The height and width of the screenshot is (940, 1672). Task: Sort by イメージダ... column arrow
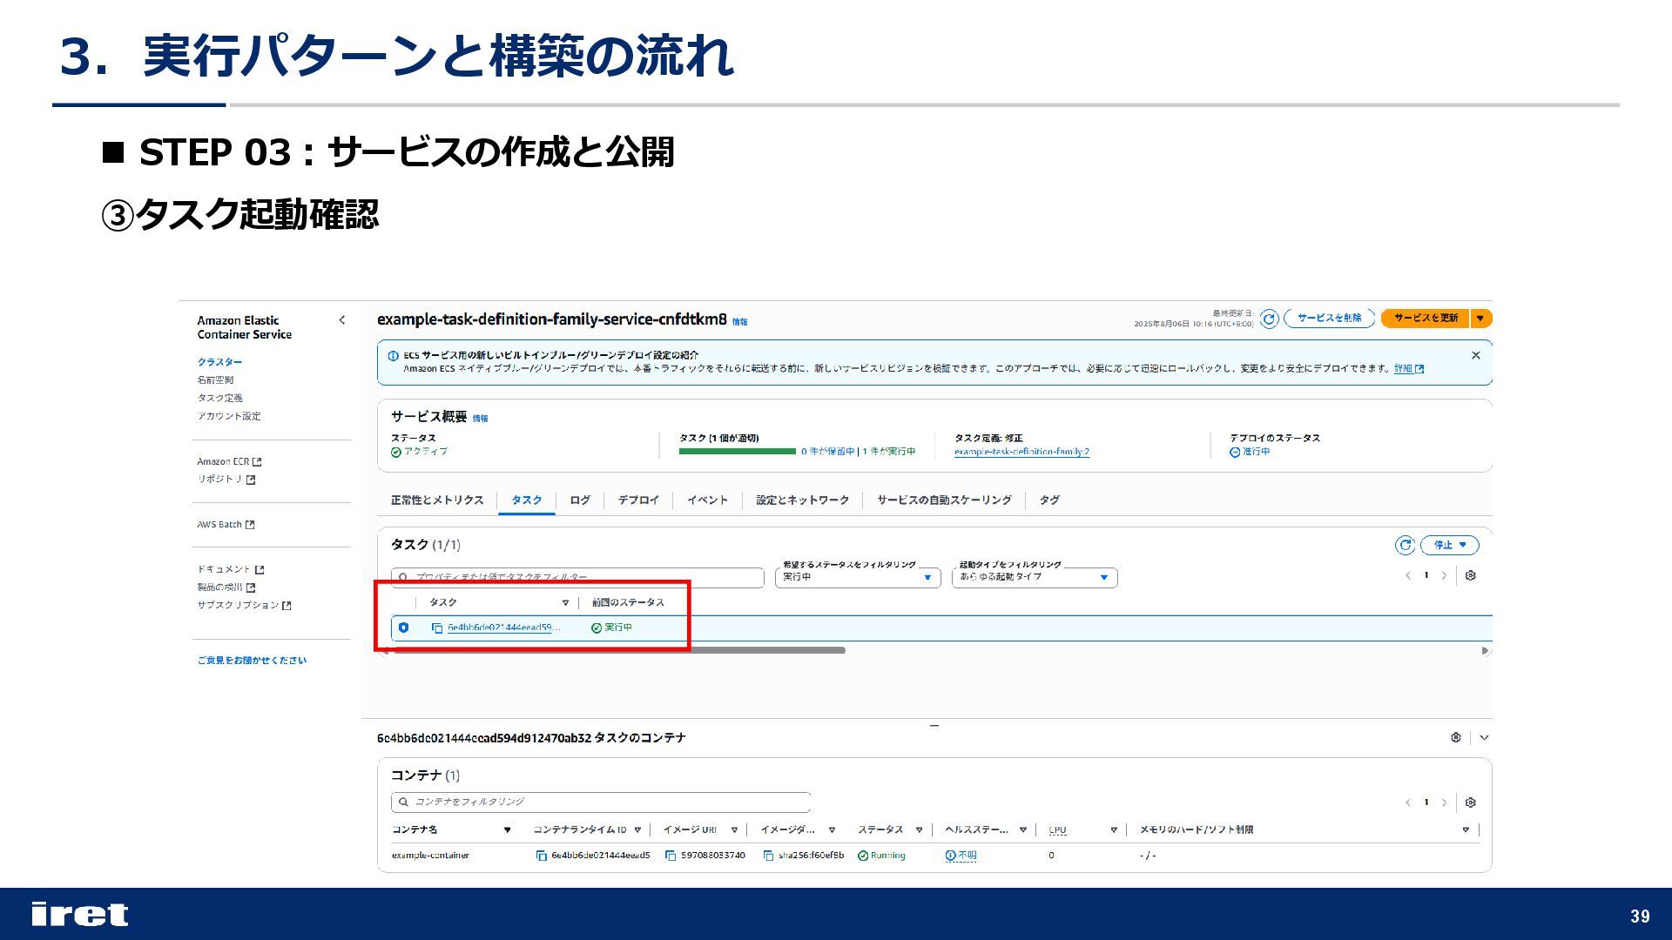[832, 830]
